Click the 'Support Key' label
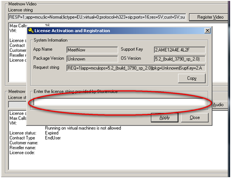Viewport: 231px width, 178px height. pyautogui.click(x=132, y=49)
